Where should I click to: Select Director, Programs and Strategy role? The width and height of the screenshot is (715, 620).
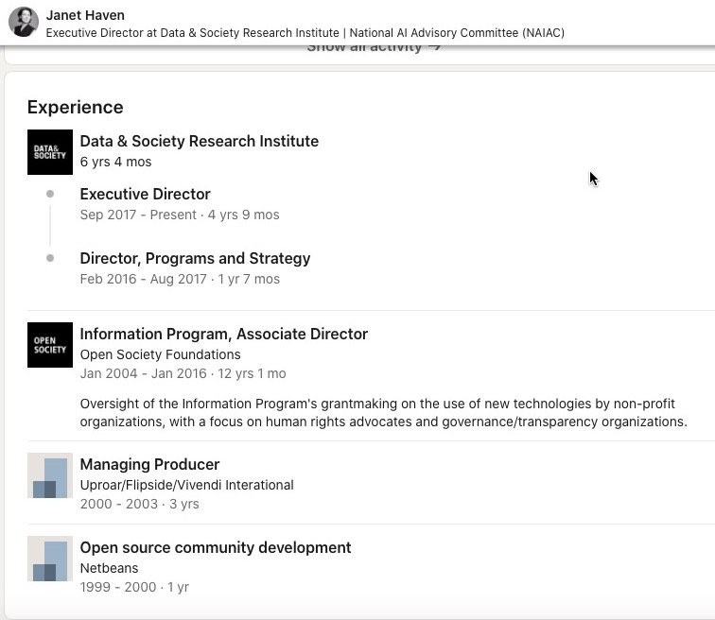coord(195,258)
